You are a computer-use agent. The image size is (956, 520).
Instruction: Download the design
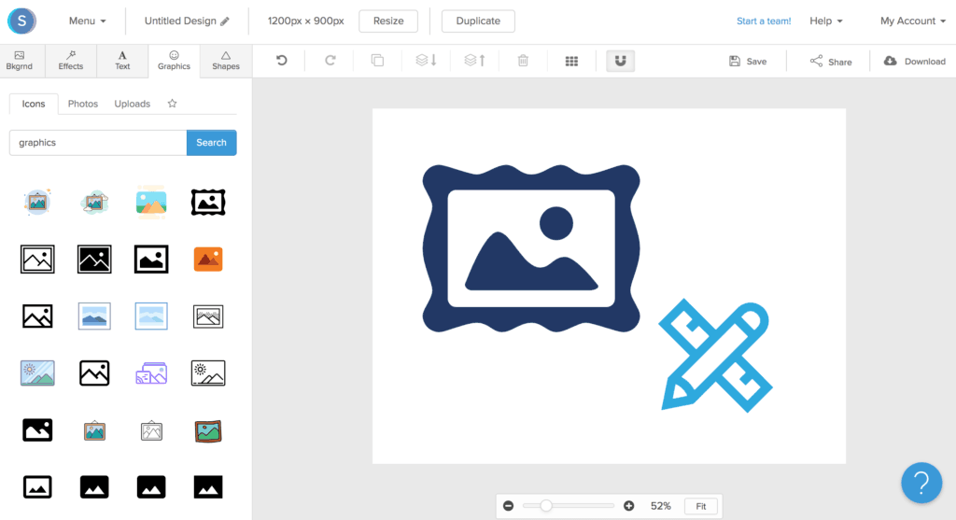(915, 61)
